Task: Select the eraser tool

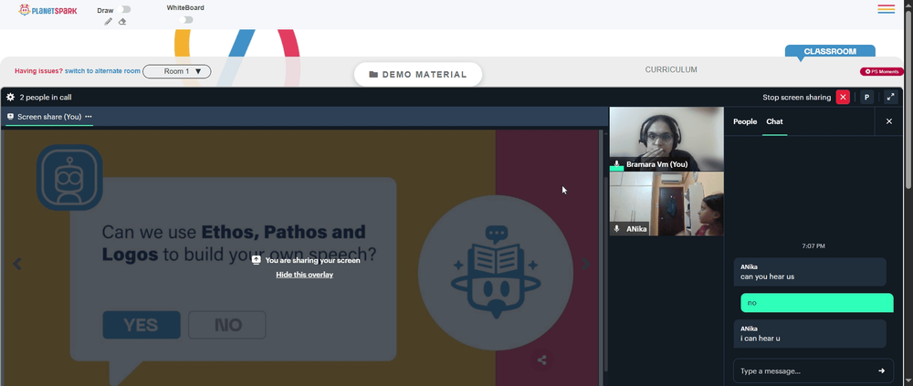Action: 122,22
